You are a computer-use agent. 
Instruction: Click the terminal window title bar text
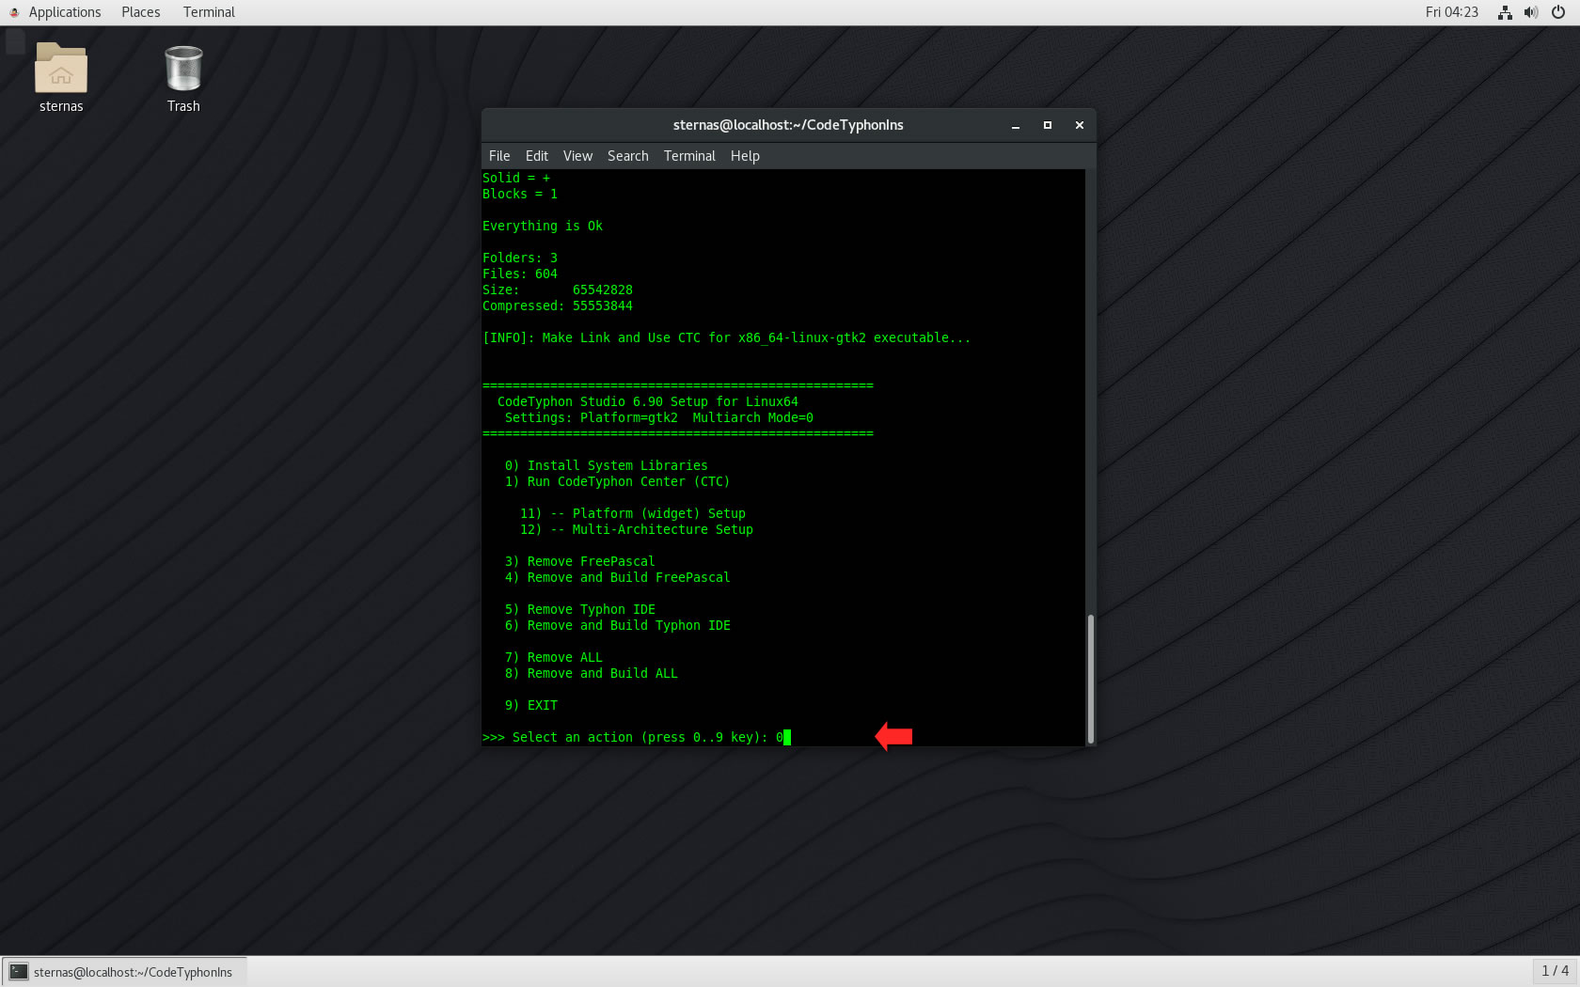click(x=788, y=125)
